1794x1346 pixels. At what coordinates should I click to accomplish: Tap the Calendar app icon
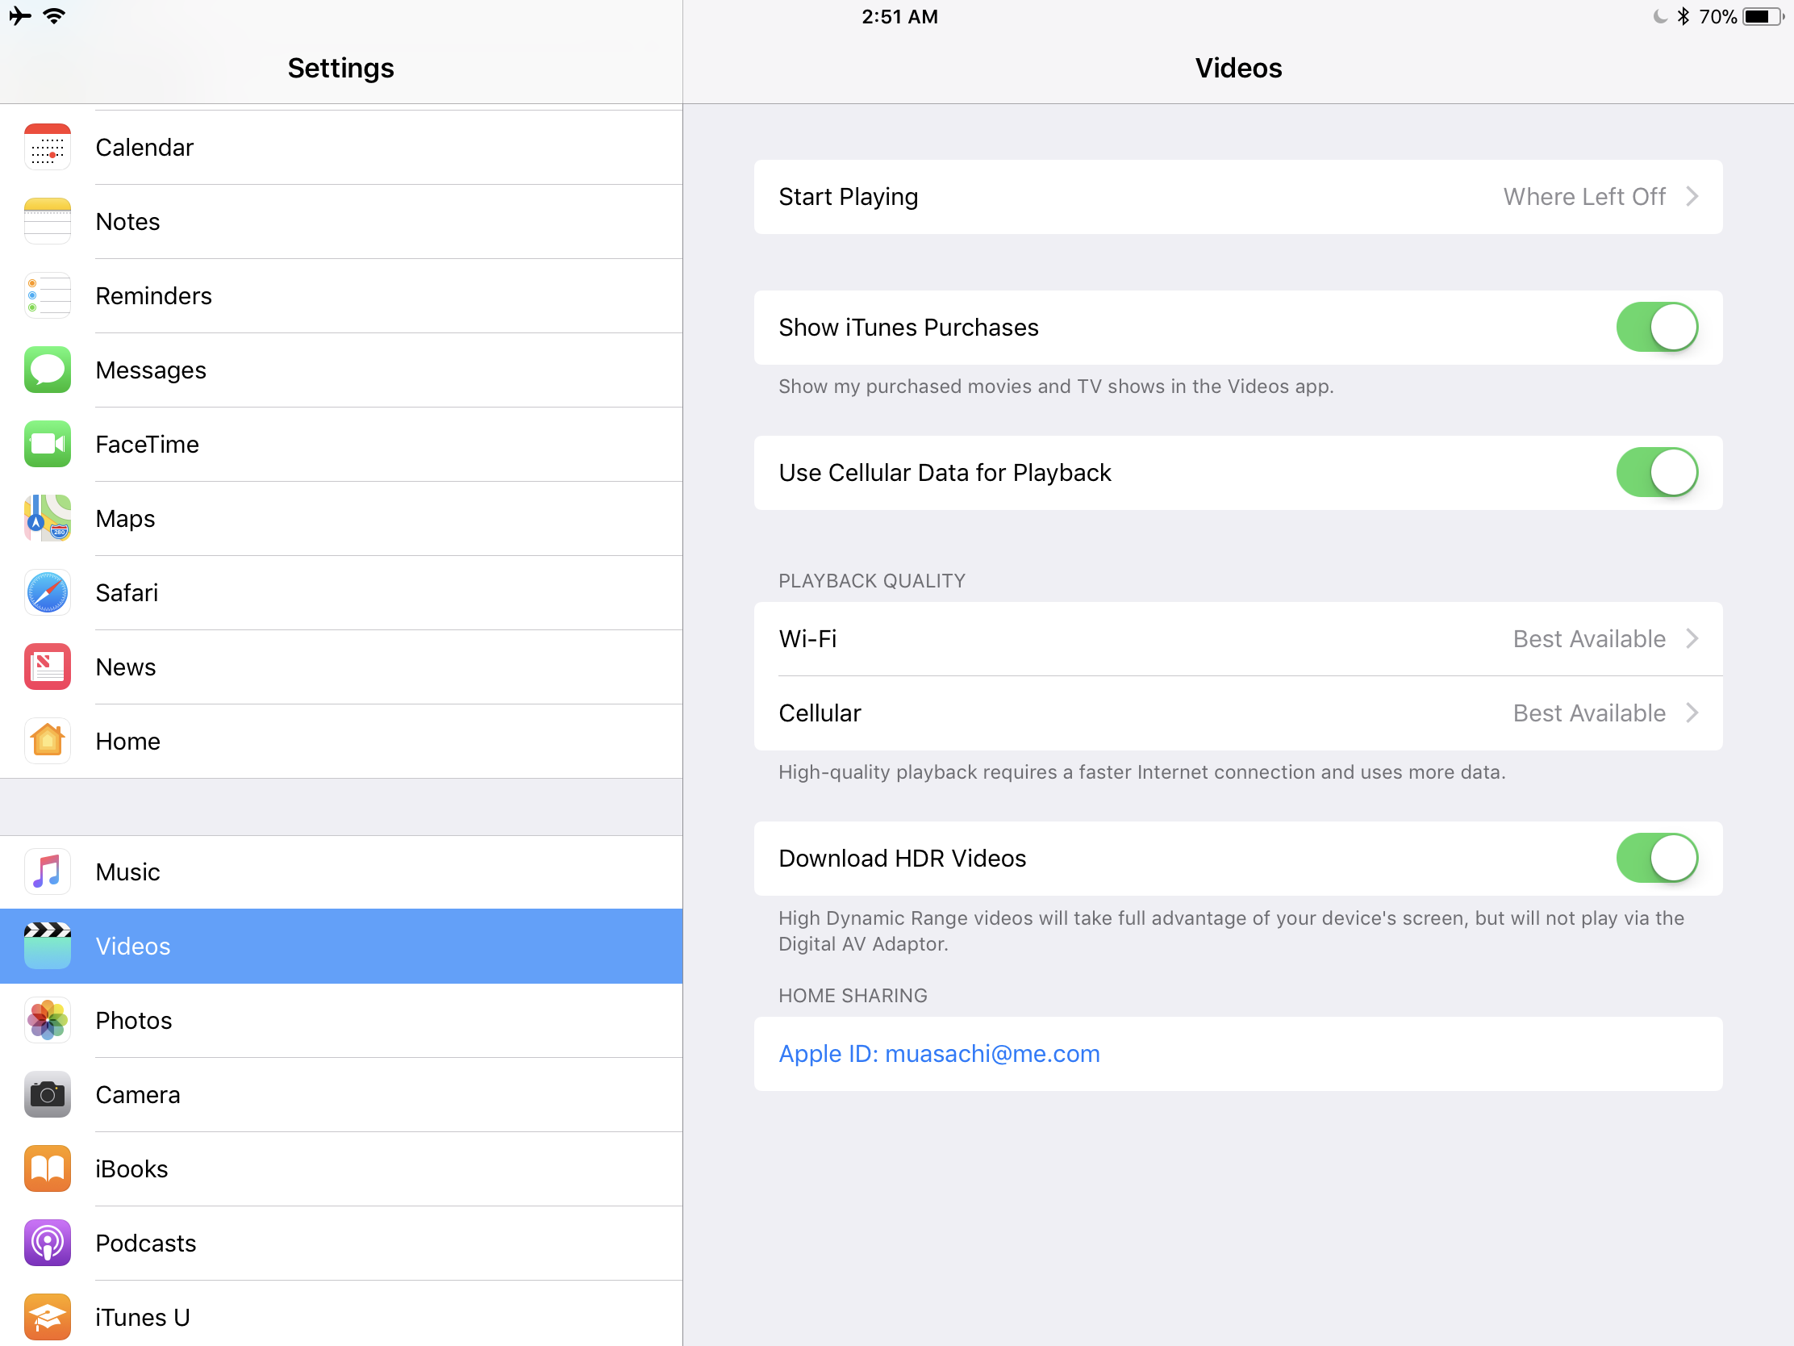coord(47,147)
